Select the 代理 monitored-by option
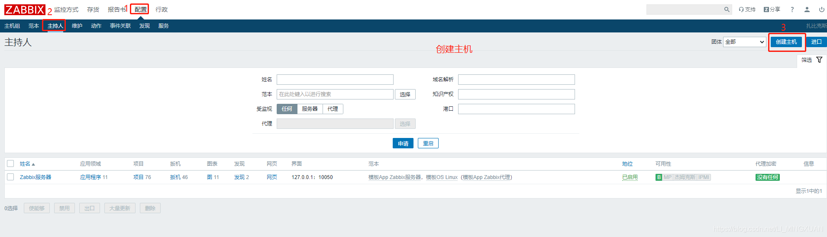Viewport: 827px width, 237px height. [333, 109]
